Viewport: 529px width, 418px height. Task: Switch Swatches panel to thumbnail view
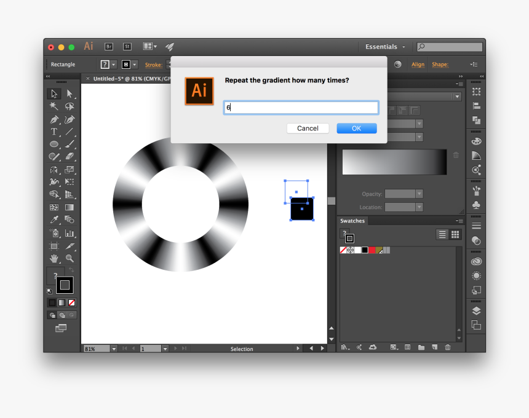click(x=455, y=234)
